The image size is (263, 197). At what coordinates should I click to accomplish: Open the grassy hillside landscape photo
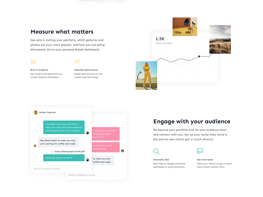point(220,39)
